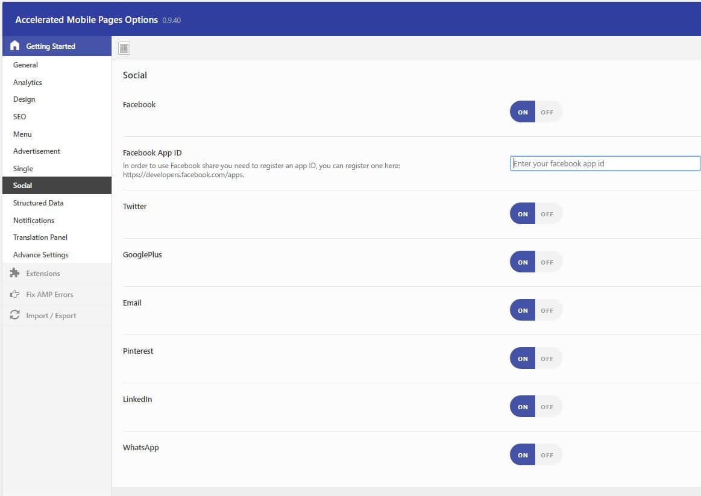Image resolution: width=701 pixels, height=496 pixels.
Task: Click the Fix AMP Errors thumbs-up icon
Action: point(14,294)
